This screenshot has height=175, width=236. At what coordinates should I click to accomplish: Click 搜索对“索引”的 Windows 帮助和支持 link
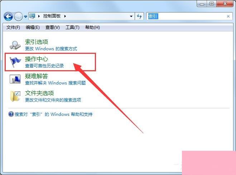click(x=53, y=114)
